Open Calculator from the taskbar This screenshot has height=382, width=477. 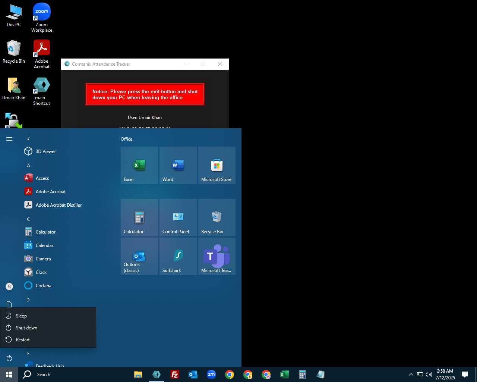coord(303,375)
